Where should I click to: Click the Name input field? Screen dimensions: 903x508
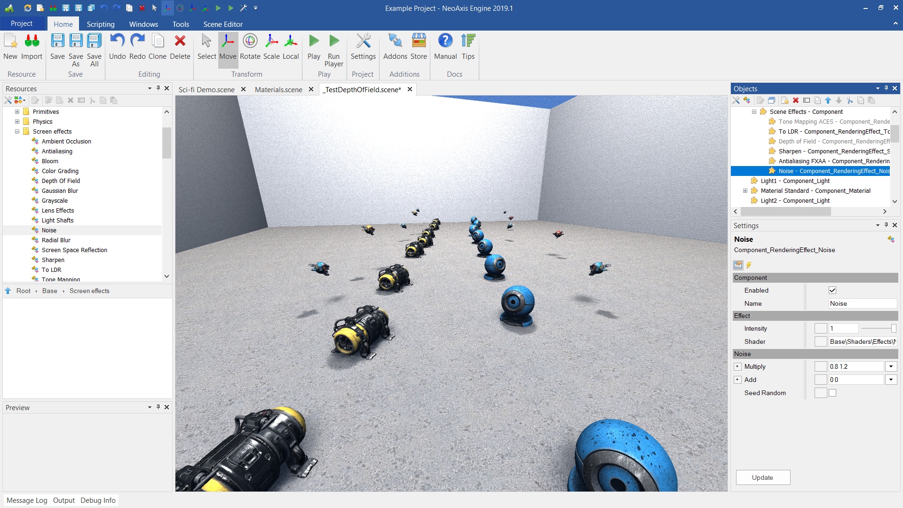coord(862,303)
